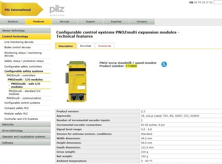Open Configurable safety controllers
Screen dimensions: 222x164
(23, 66)
